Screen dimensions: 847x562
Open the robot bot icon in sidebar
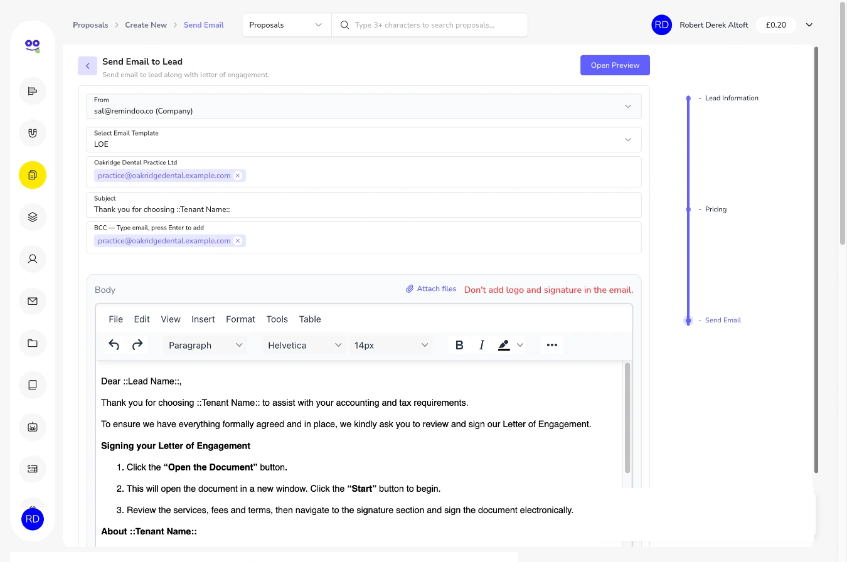click(x=33, y=427)
